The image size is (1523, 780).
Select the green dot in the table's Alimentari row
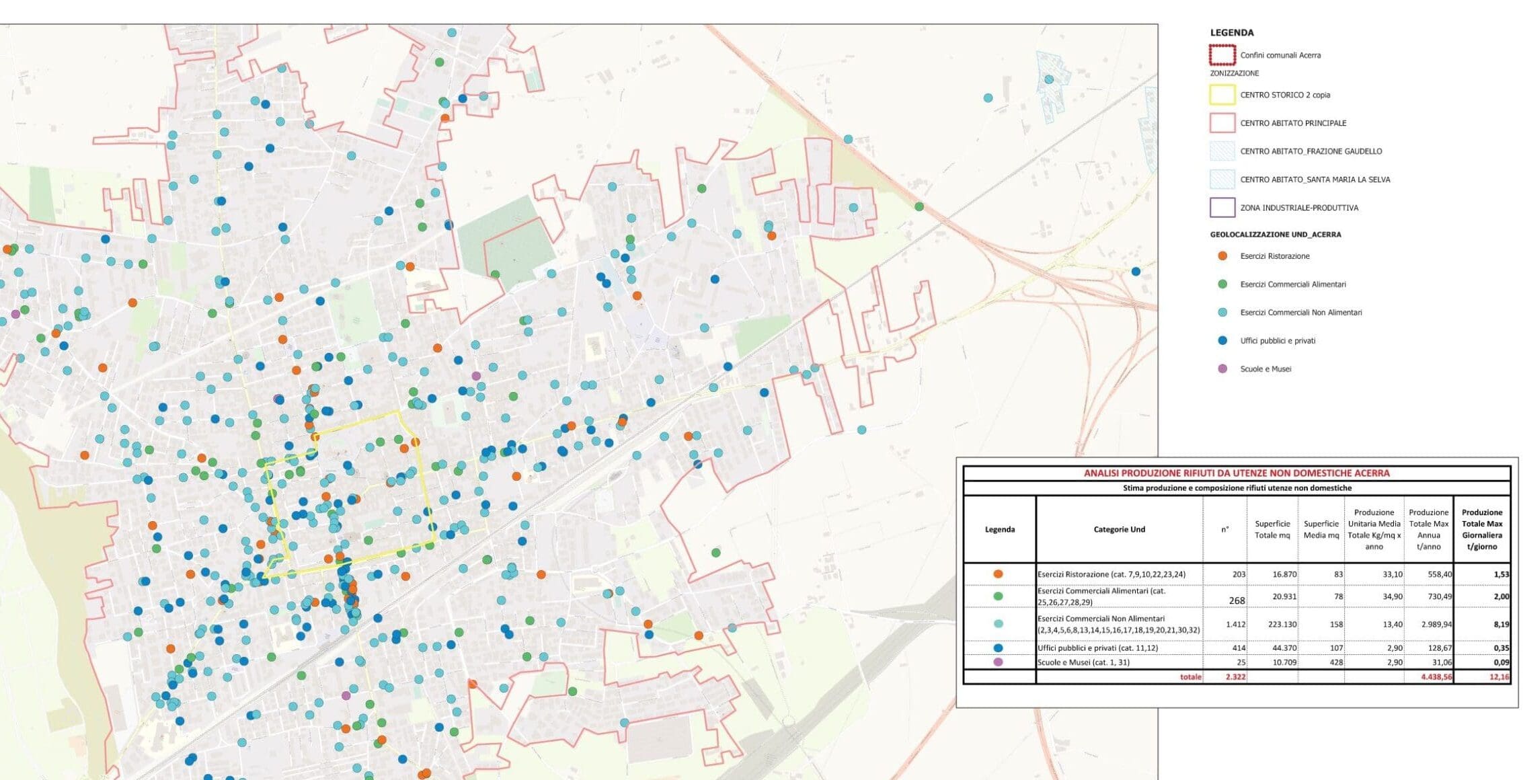[x=998, y=596]
